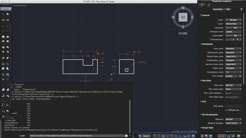Select the Array tool

pyautogui.click(x=8, y=75)
